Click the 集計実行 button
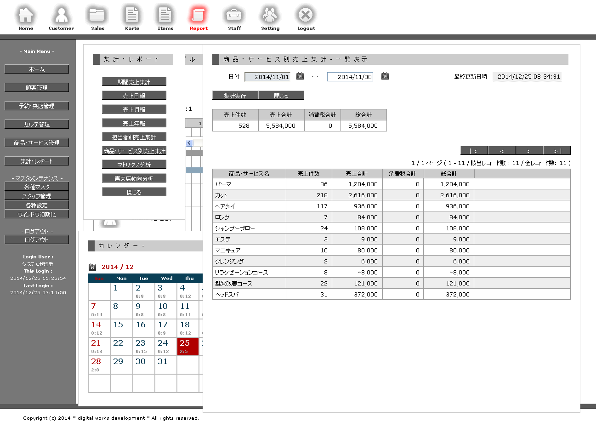Screen dimensions: 596x433 coord(235,96)
